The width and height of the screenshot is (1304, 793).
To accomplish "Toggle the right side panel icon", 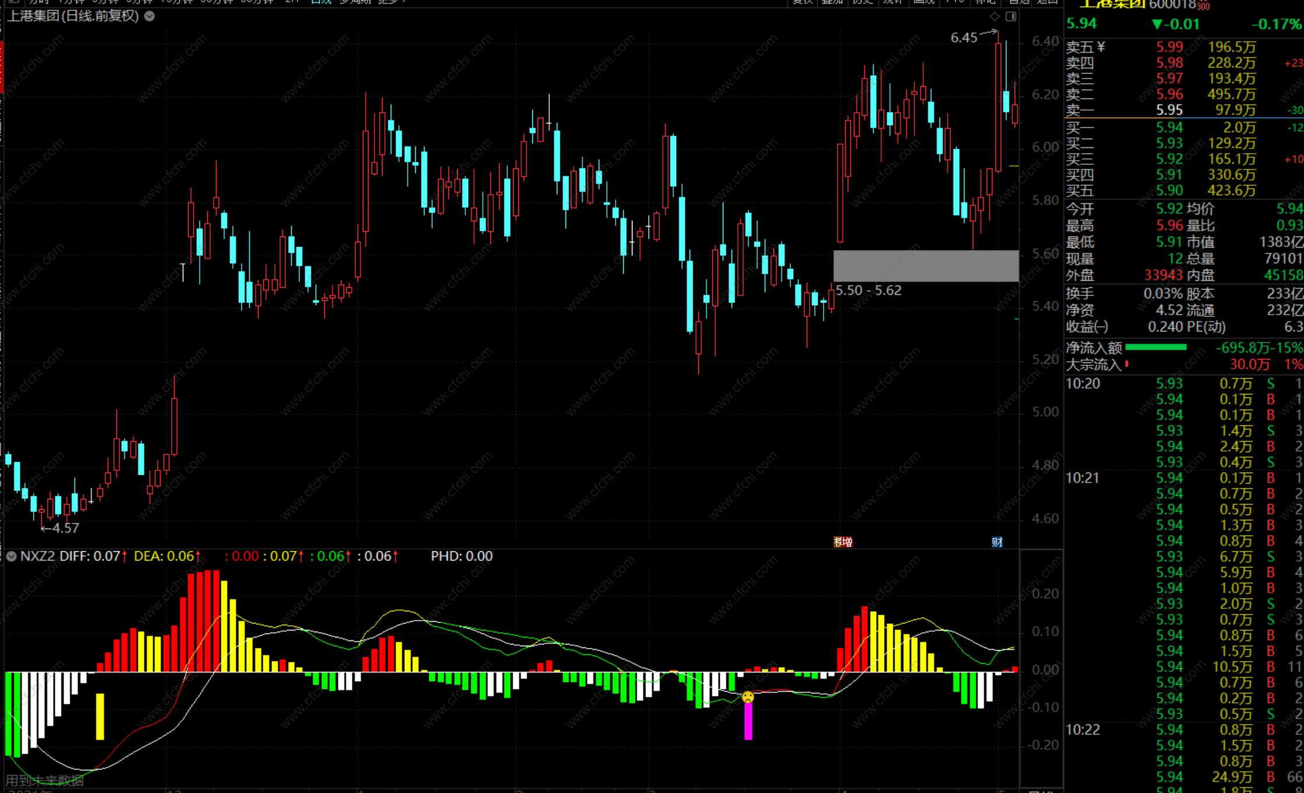I will pos(1011,16).
